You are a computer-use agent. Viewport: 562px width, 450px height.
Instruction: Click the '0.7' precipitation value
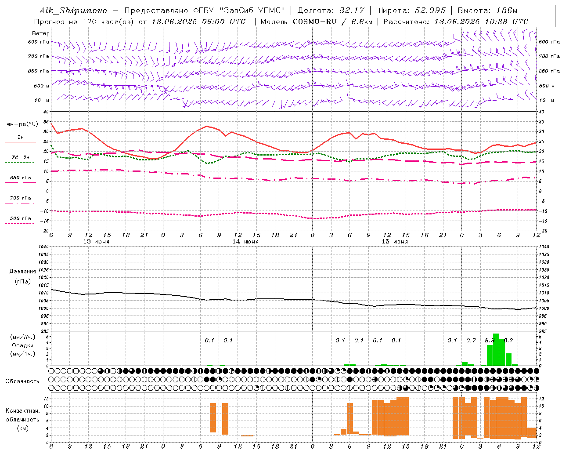[471, 340]
